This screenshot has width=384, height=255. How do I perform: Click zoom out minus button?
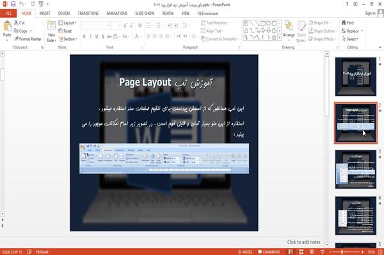pos(330,252)
